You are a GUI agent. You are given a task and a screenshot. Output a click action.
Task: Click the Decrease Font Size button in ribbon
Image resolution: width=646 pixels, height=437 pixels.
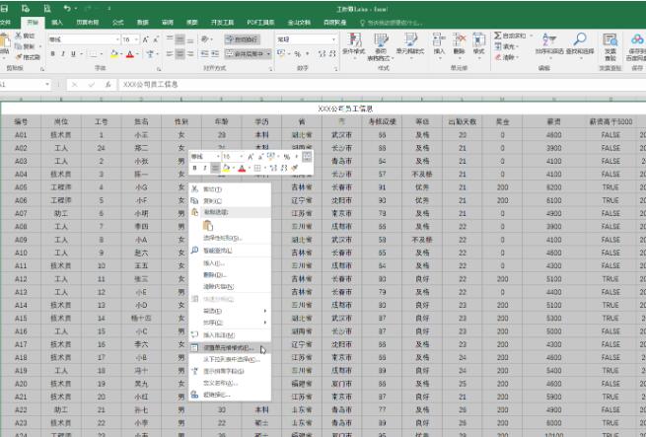[x=156, y=39]
